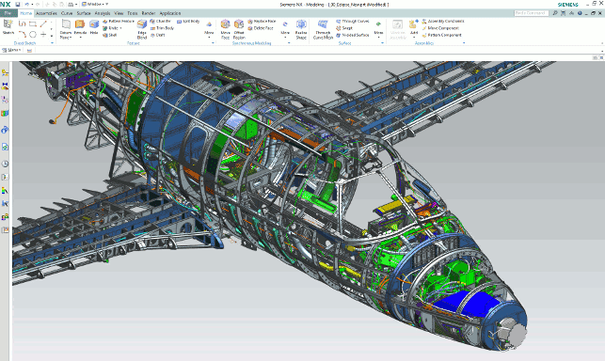The image size is (605, 361).
Task: Click the Chamfer button
Action: tap(160, 22)
